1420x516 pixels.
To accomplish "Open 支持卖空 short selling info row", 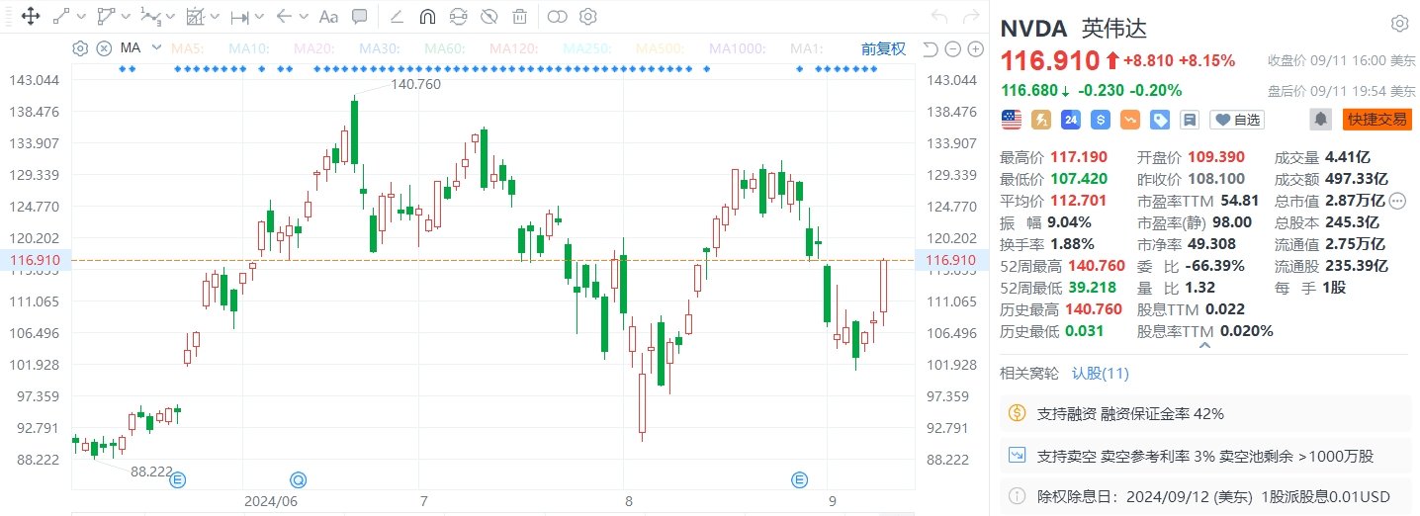I will pos(1204,456).
